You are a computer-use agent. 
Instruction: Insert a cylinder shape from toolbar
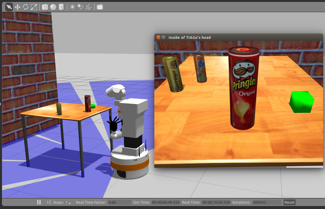point(61,7)
